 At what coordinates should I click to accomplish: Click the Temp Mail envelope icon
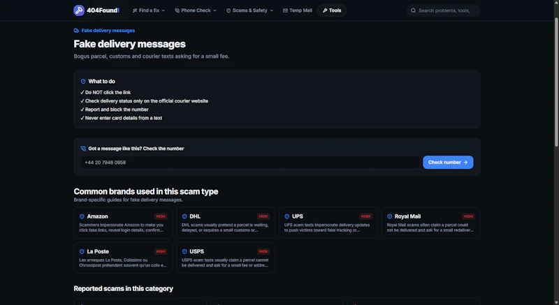tap(285, 10)
